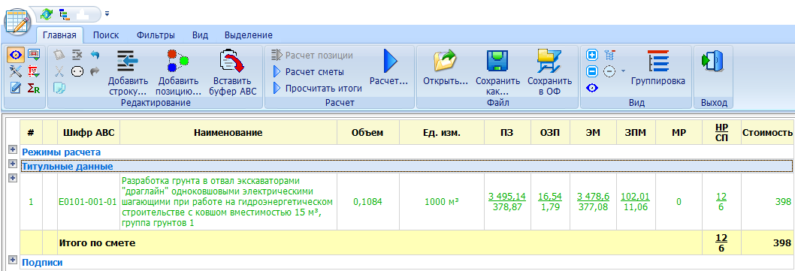The height and width of the screenshot is (271, 795).
Task: Click the Объем column header
Action: tap(368, 133)
